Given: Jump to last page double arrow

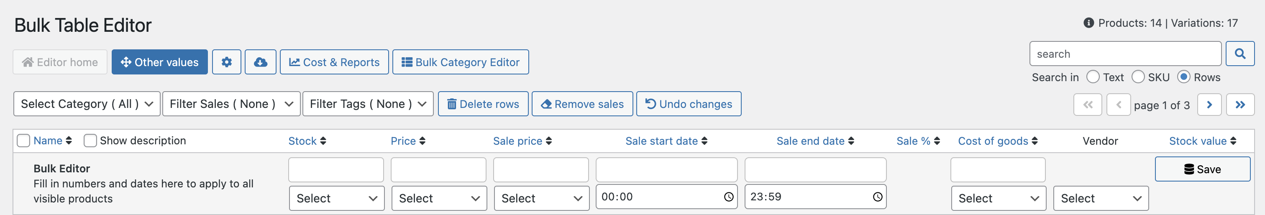Looking at the screenshot, I should point(1240,105).
